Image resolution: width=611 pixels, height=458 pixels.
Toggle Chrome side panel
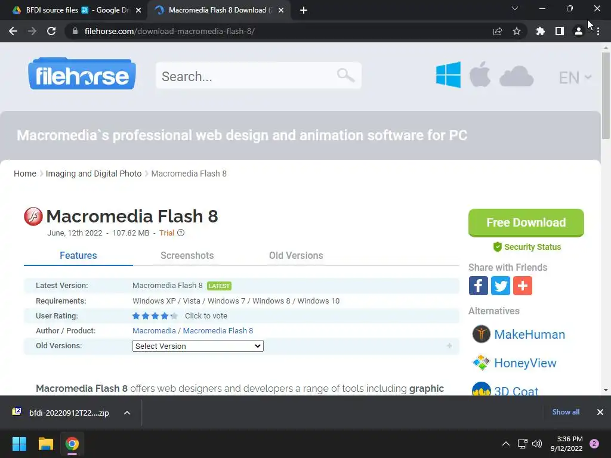(560, 31)
